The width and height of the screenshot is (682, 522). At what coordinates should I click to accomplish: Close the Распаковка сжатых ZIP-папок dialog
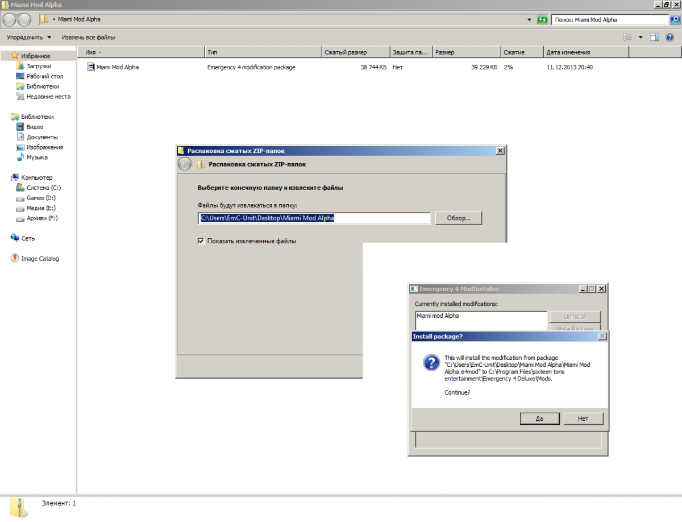point(500,151)
